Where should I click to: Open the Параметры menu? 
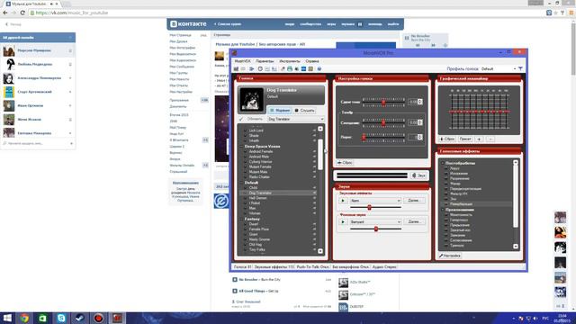click(x=265, y=61)
